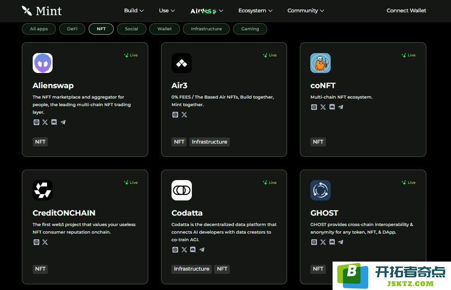Click Connect Wallet button
This screenshot has height=290, width=451.
[x=406, y=10]
